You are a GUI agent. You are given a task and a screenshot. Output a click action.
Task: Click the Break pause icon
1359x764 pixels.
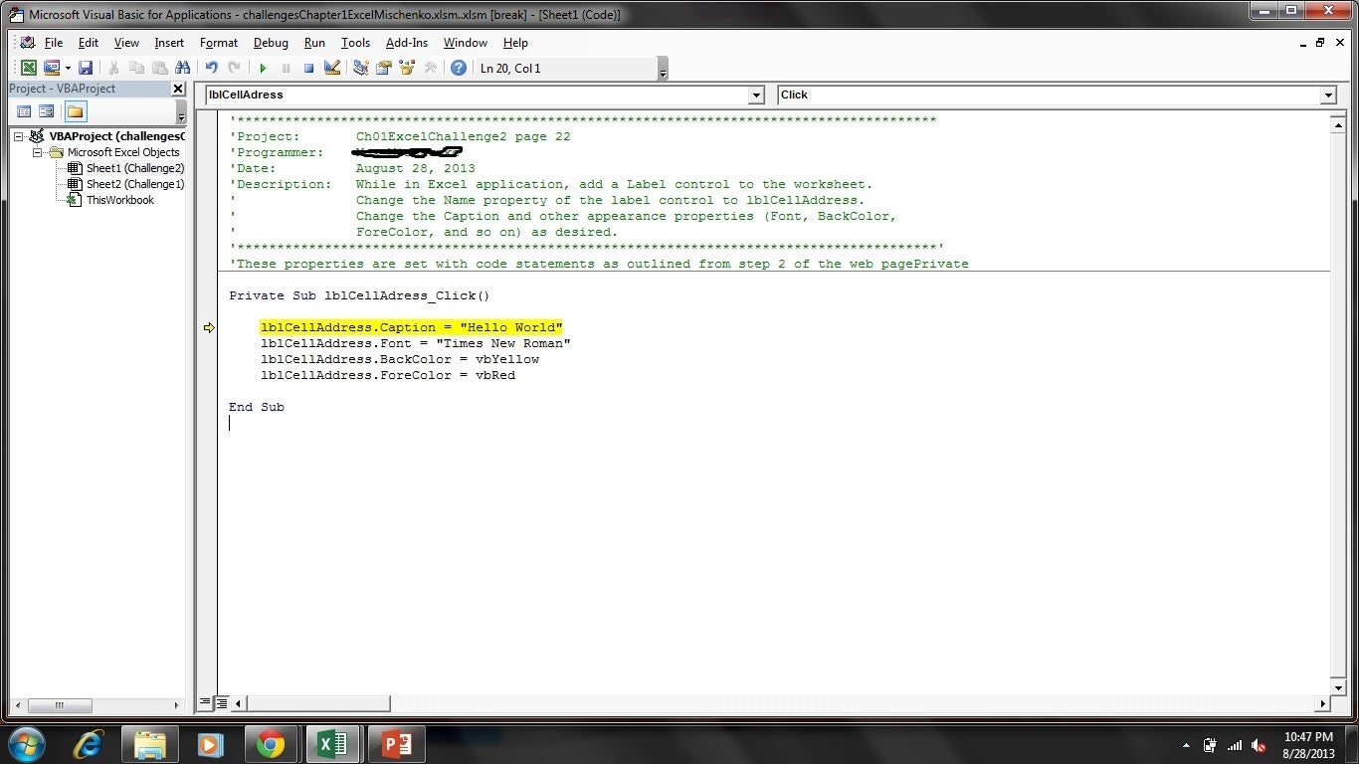286,68
